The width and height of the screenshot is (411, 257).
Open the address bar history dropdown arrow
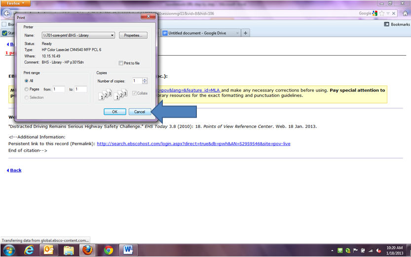[x=387, y=13]
